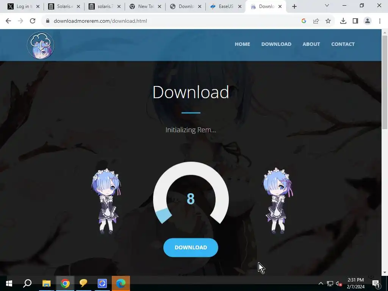This screenshot has height=291, width=388.
Task: Open the yellow speech bubble taskbar app
Action: (83, 283)
